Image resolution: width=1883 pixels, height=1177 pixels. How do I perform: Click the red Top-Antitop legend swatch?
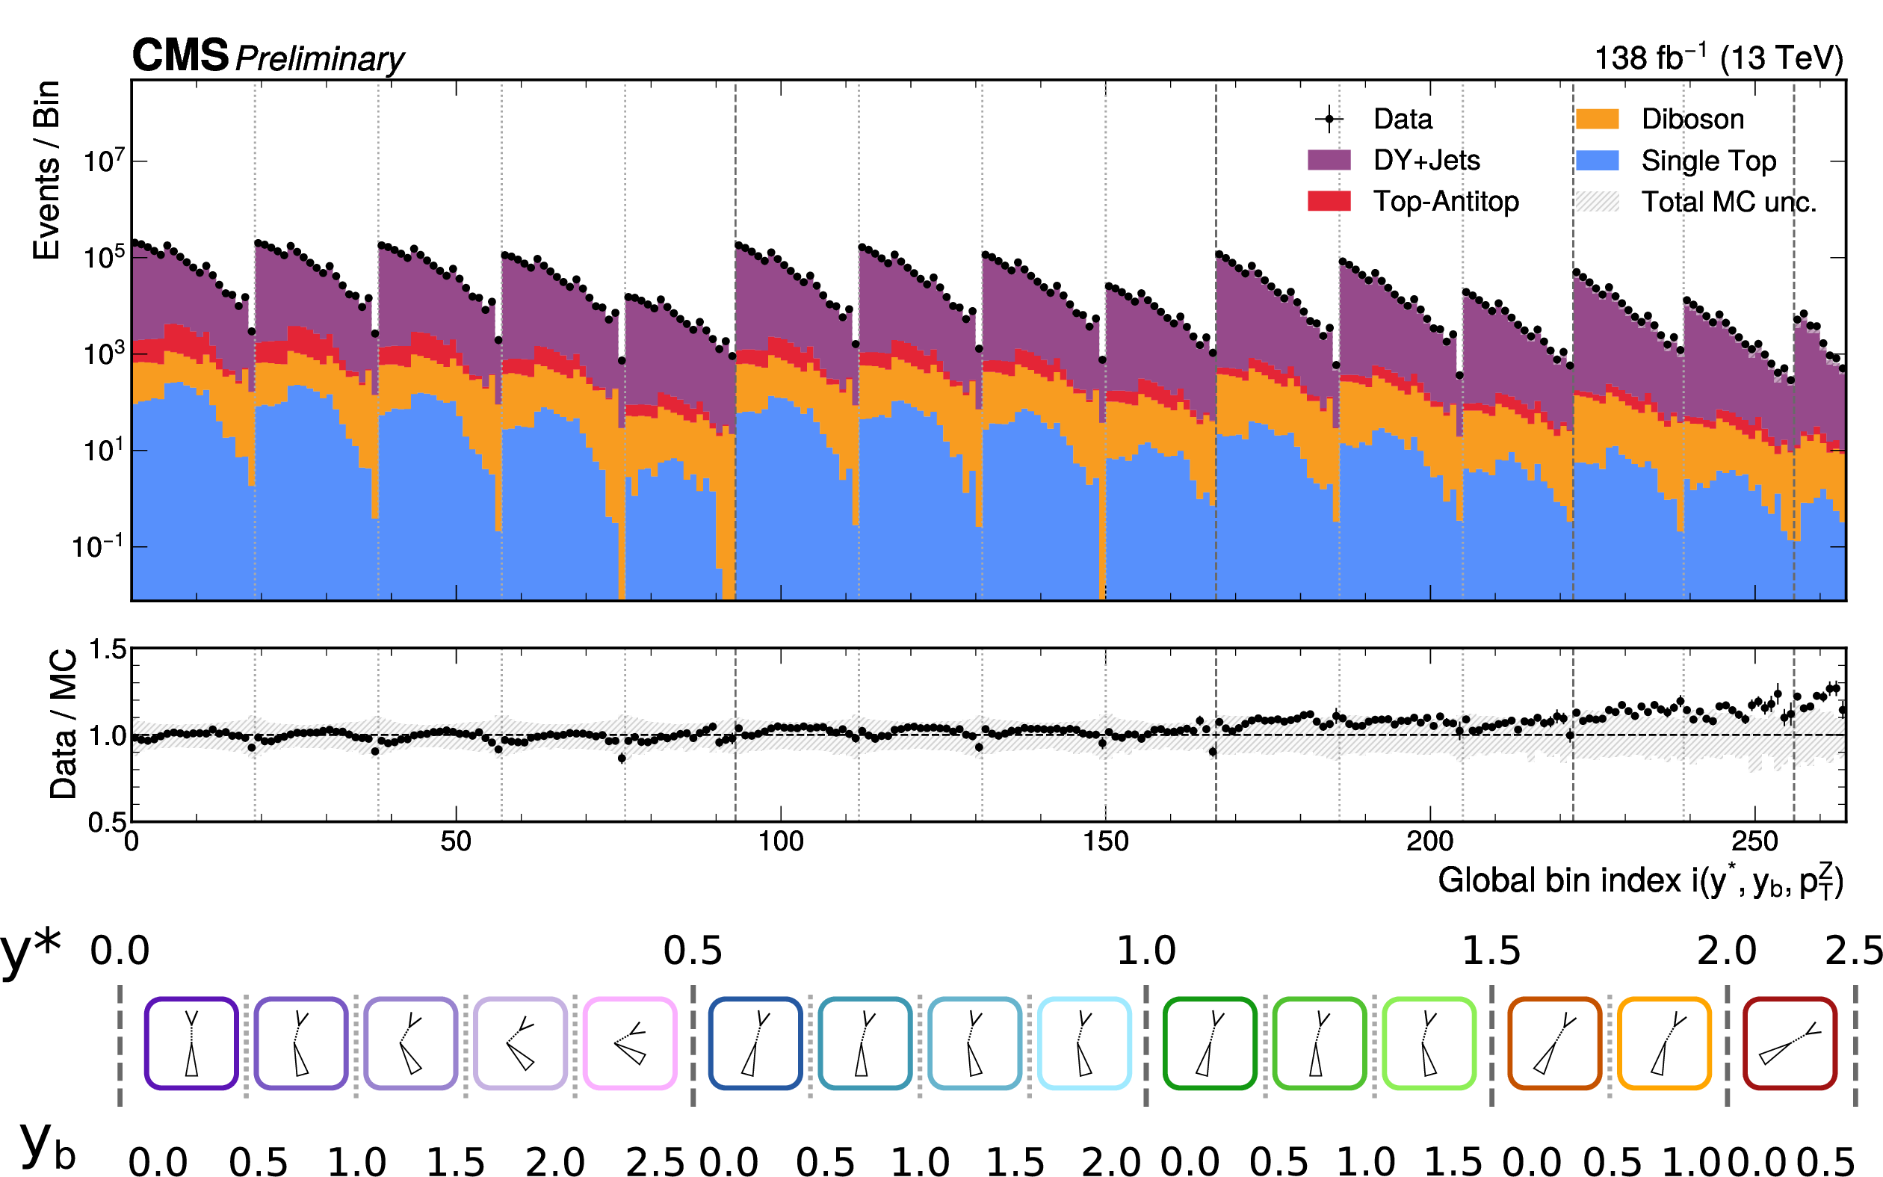pyautogui.click(x=1329, y=201)
